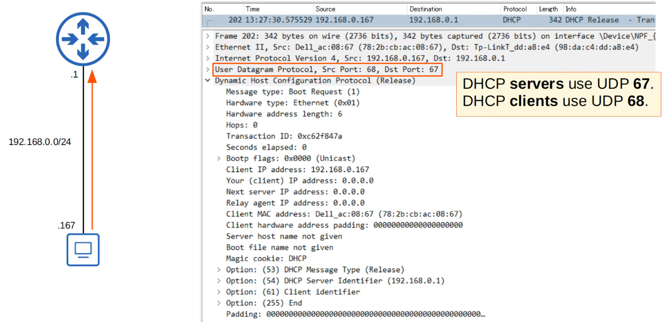The image size is (665, 322).
Task: Expand the User Datagram Protocol section
Action: click(208, 69)
